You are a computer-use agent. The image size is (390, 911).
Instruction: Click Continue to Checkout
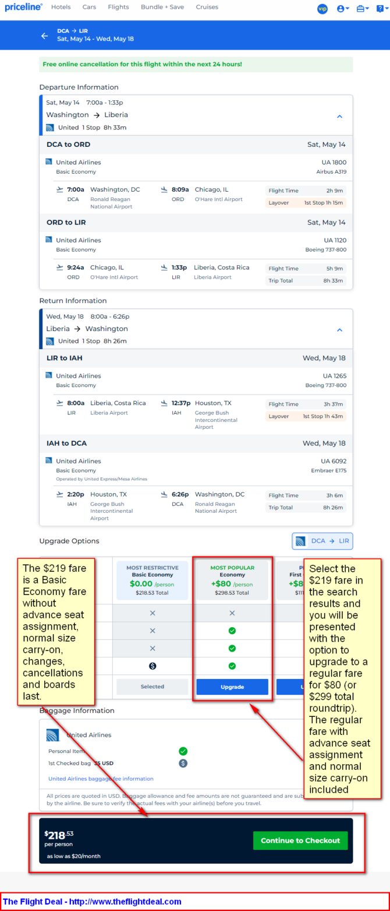click(x=300, y=840)
